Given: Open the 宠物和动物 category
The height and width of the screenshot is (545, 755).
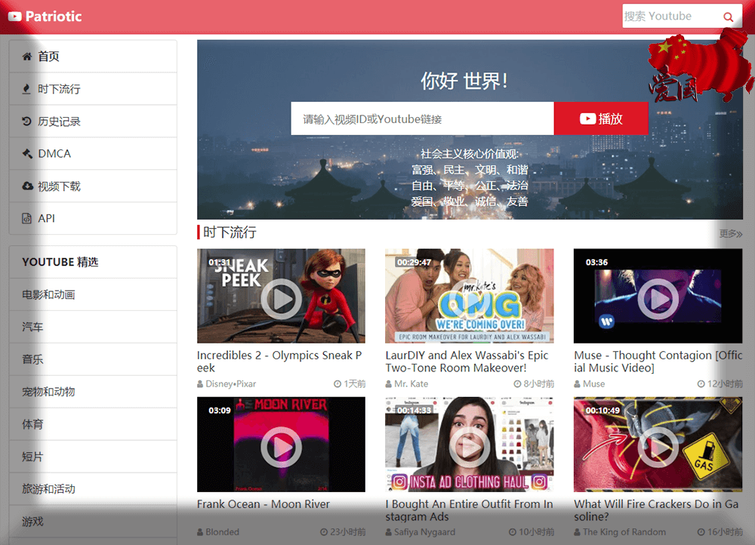Looking at the screenshot, I should [48, 392].
